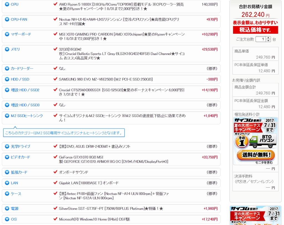
Task: Expand the CPU category arrow icon
Action: [x=7, y=4]
